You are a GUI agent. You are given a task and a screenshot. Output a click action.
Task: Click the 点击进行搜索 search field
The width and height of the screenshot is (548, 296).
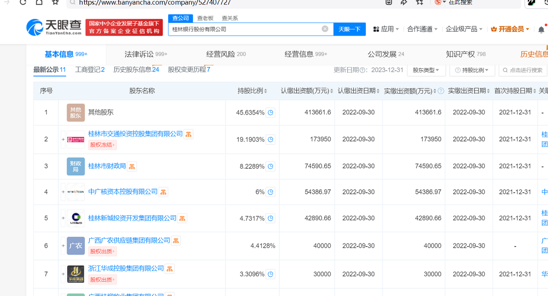coord(523,70)
